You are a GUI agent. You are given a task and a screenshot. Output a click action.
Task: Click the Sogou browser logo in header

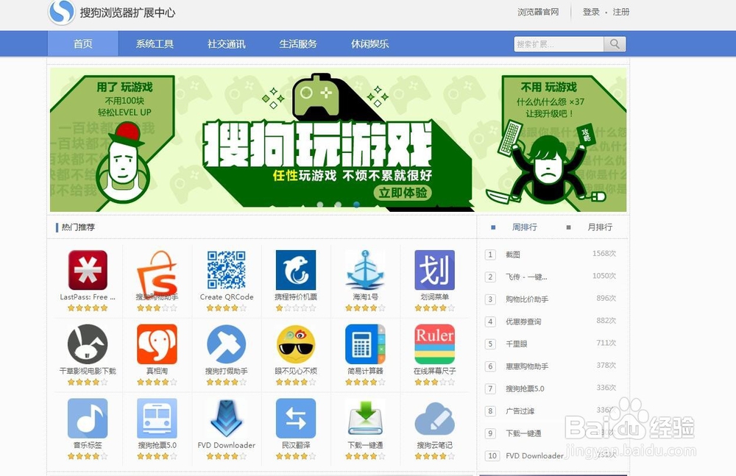point(62,13)
